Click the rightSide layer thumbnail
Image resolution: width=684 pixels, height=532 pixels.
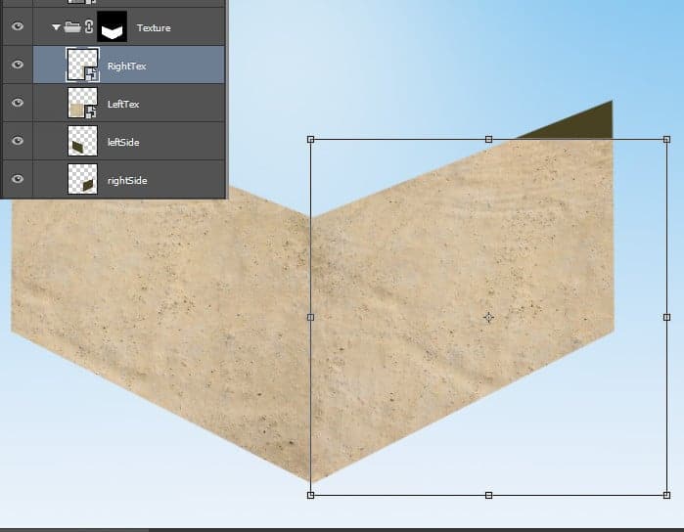(x=82, y=180)
